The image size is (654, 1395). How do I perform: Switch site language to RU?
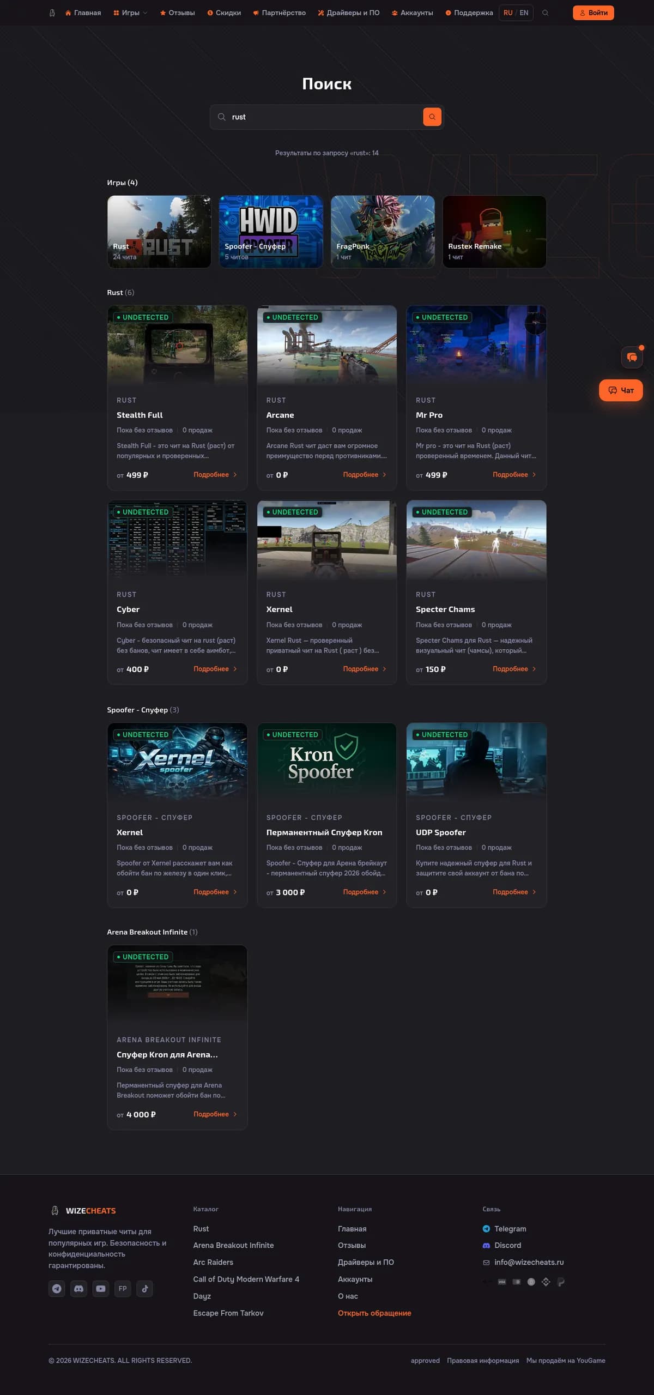pos(508,13)
